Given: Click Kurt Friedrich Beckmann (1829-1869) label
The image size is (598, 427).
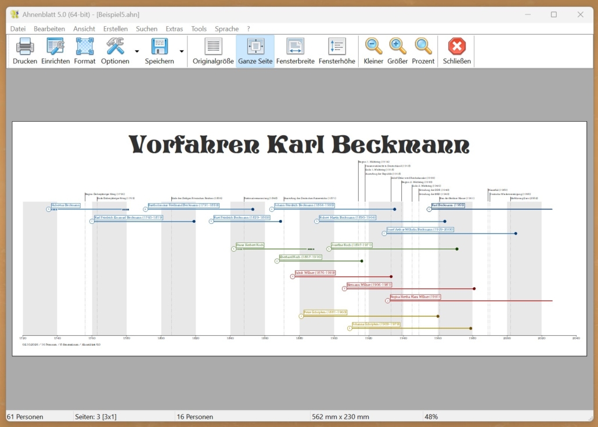Looking at the screenshot, I should click(242, 218).
